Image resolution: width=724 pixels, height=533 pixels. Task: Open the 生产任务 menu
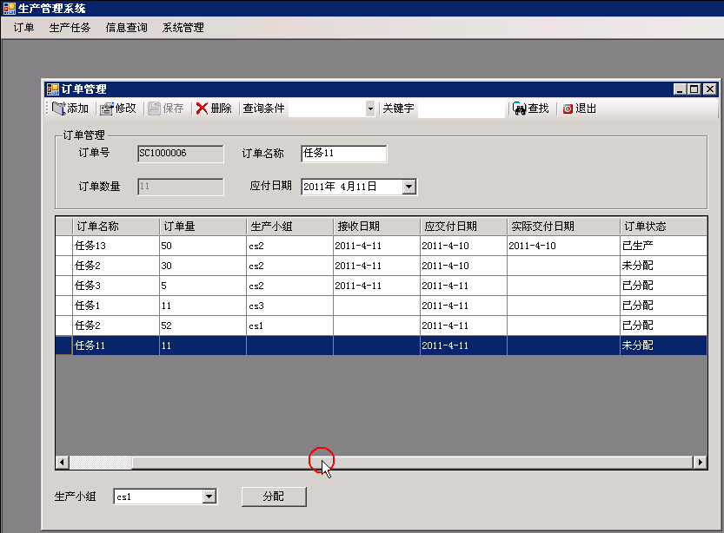click(70, 28)
